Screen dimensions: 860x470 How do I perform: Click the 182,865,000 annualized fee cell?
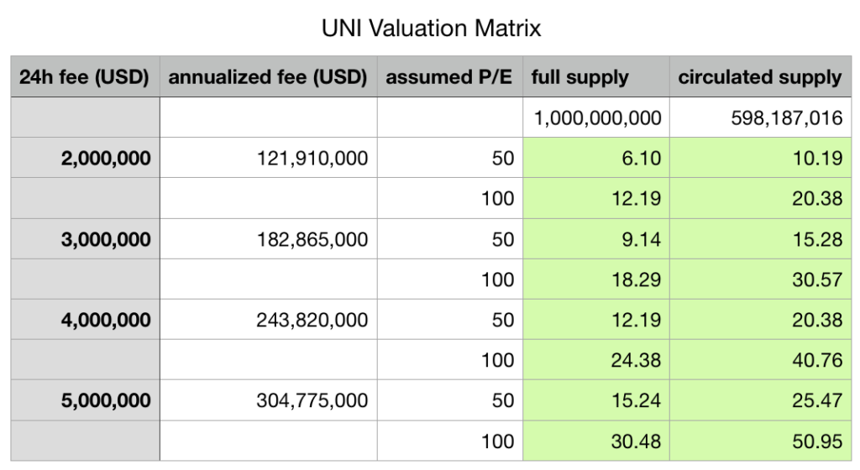pos(269,239)
